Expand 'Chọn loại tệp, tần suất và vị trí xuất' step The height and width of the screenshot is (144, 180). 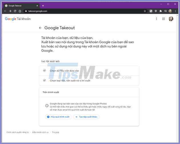[89, 81]
